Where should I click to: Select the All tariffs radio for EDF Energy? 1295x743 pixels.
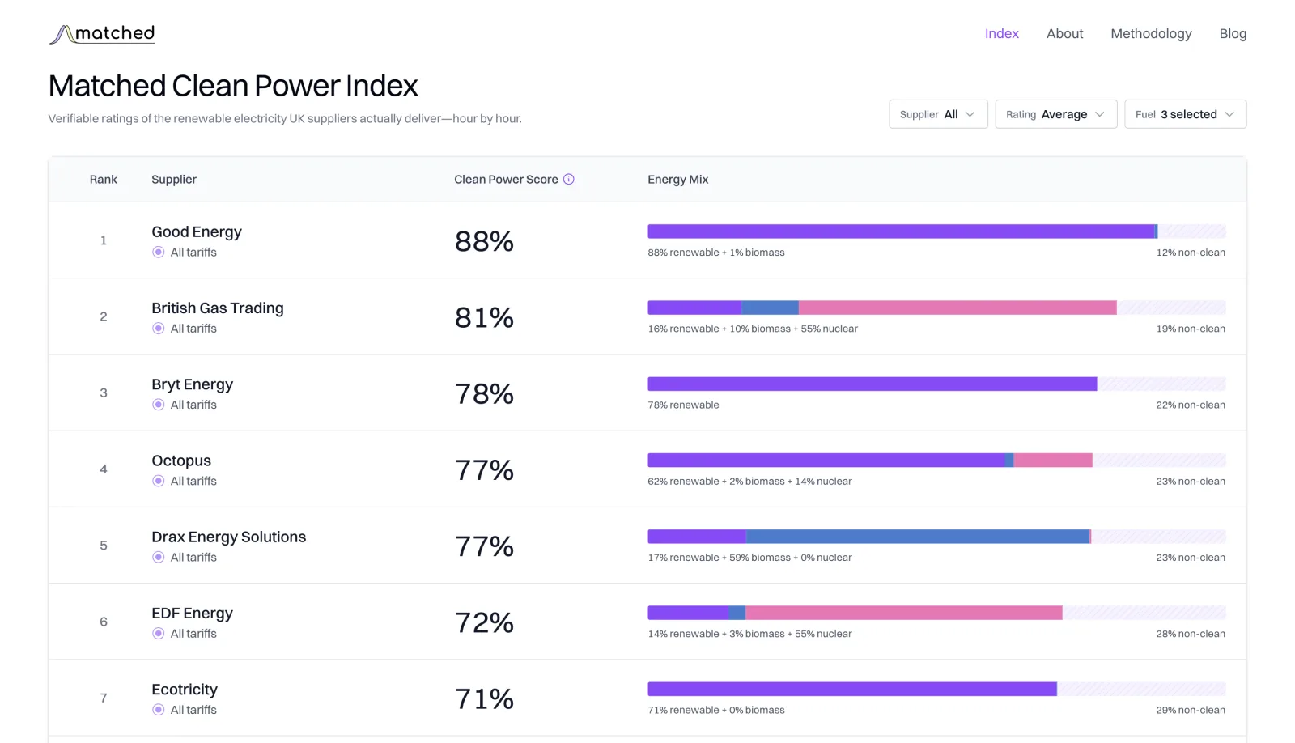[x=159, y=634]
